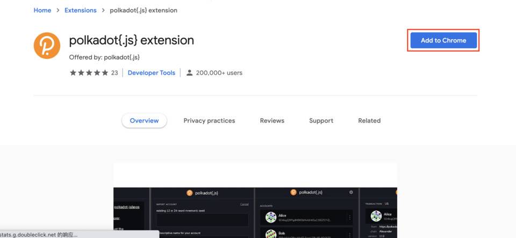Switch to the Support tab

[x=321, y=121]
